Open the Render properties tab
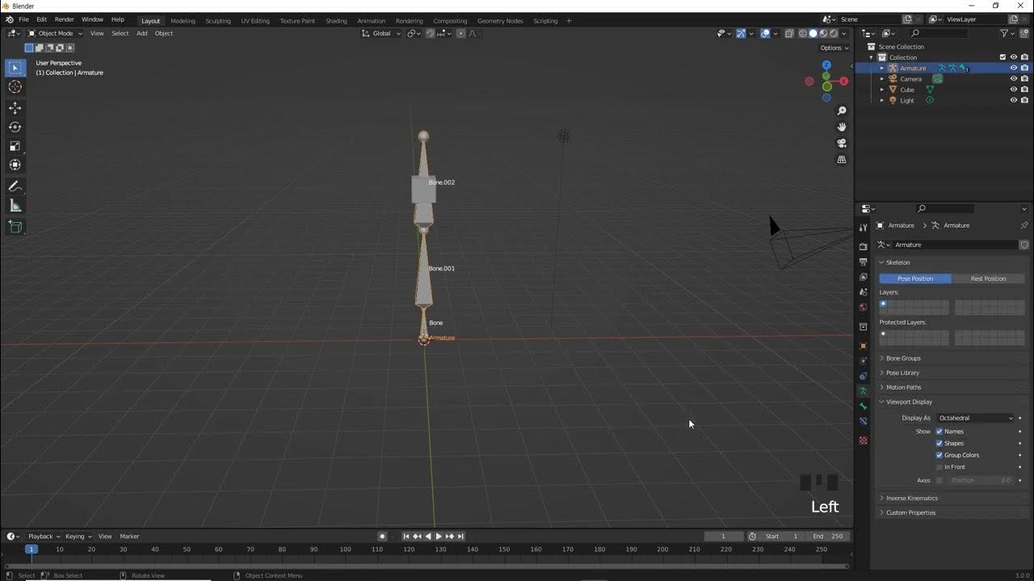 point(864,246)
